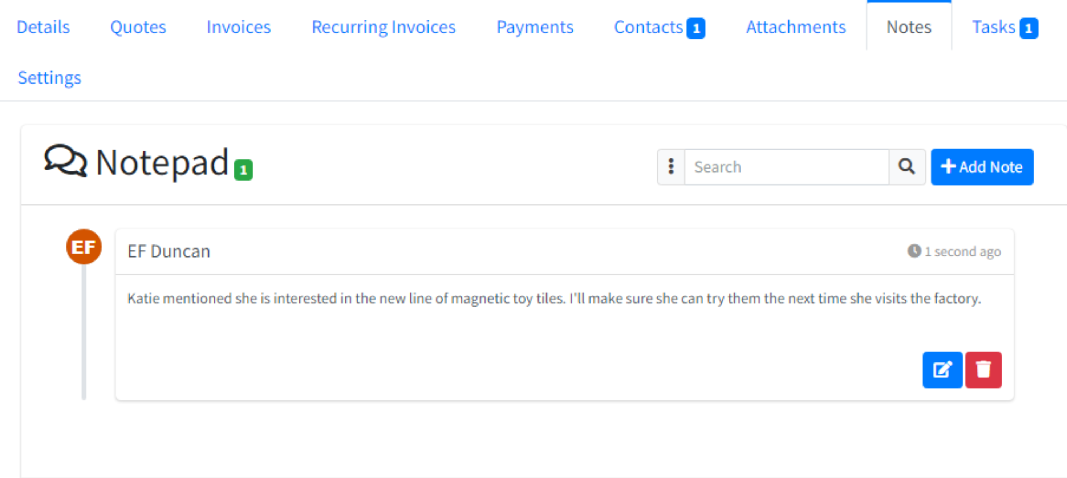Delete the note with trash icon
Image resolution: width=1067 pixels, height=478 pixels.
(983, 369)
